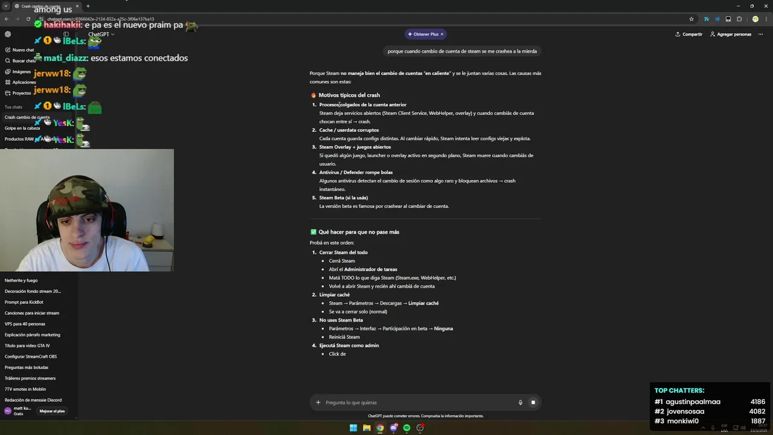Open chat Prompt para KickBot

point(24,302)
